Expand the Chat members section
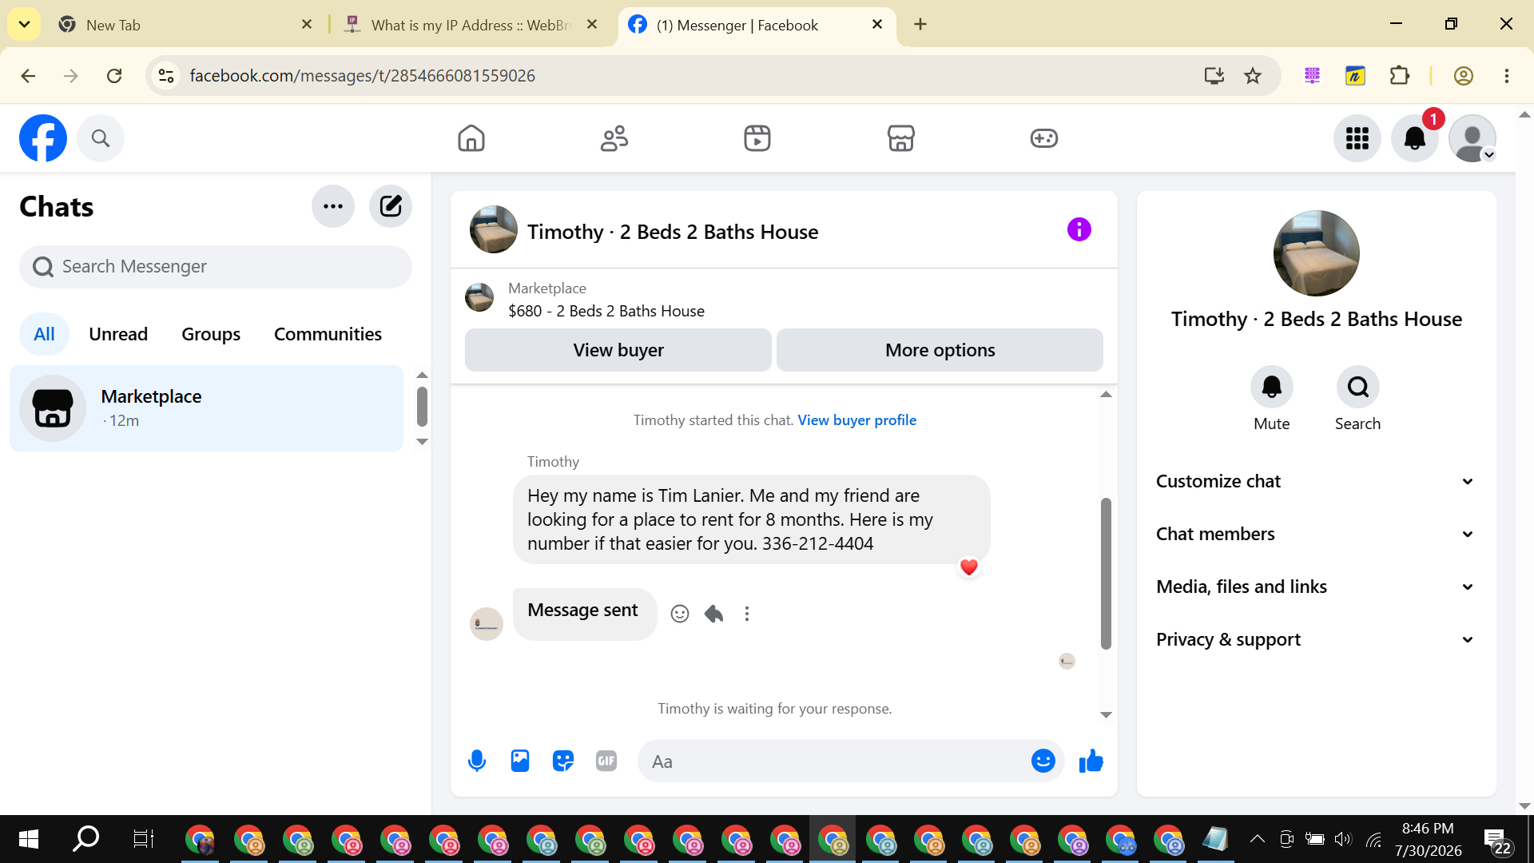The width and height of the screenshot is (1534, 863). coord(1316,534)
